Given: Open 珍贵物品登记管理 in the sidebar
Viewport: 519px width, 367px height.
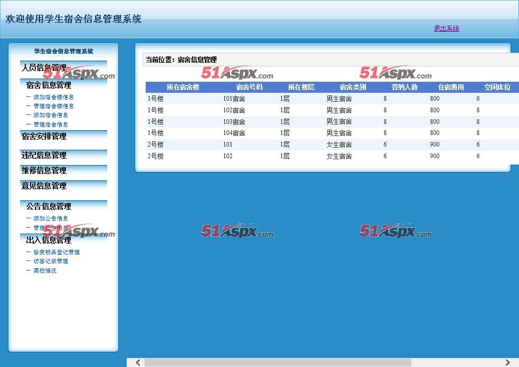Looking at the screenshot, I should coord(56,252).
